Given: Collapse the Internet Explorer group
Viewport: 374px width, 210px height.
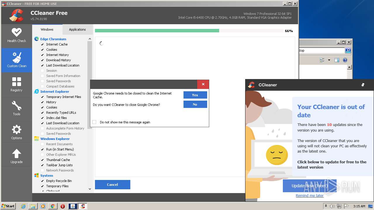Looking at the screenshot, I should 55,92.
